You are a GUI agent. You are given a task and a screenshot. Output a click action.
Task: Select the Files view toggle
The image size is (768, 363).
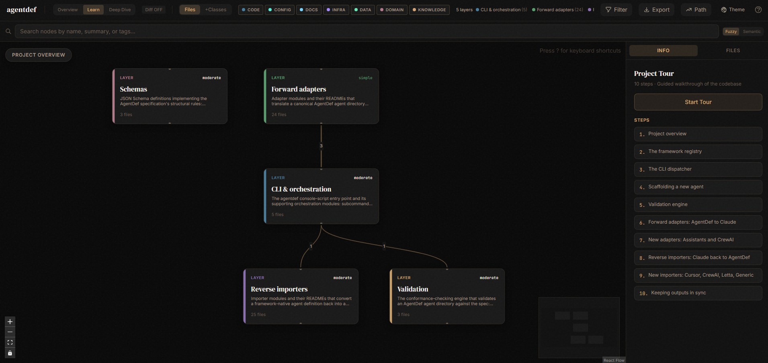coord(190,10)
